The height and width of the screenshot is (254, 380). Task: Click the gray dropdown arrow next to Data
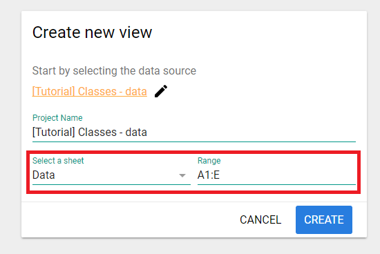(182, 175)
